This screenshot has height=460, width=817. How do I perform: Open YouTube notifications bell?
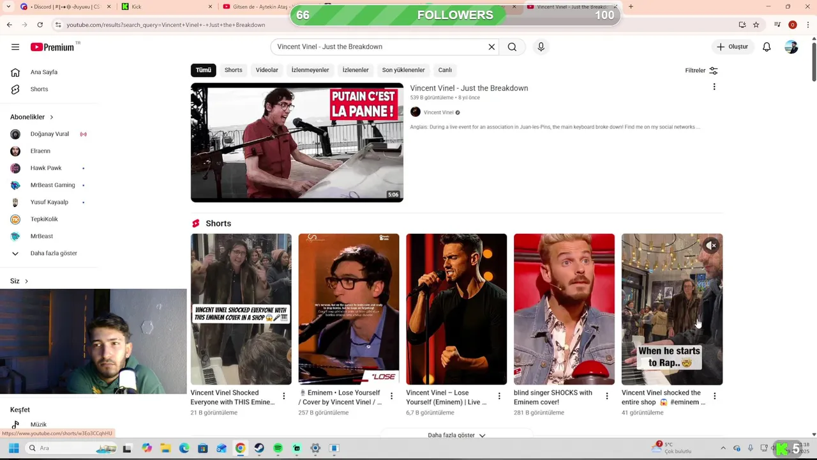click(767, 47)
